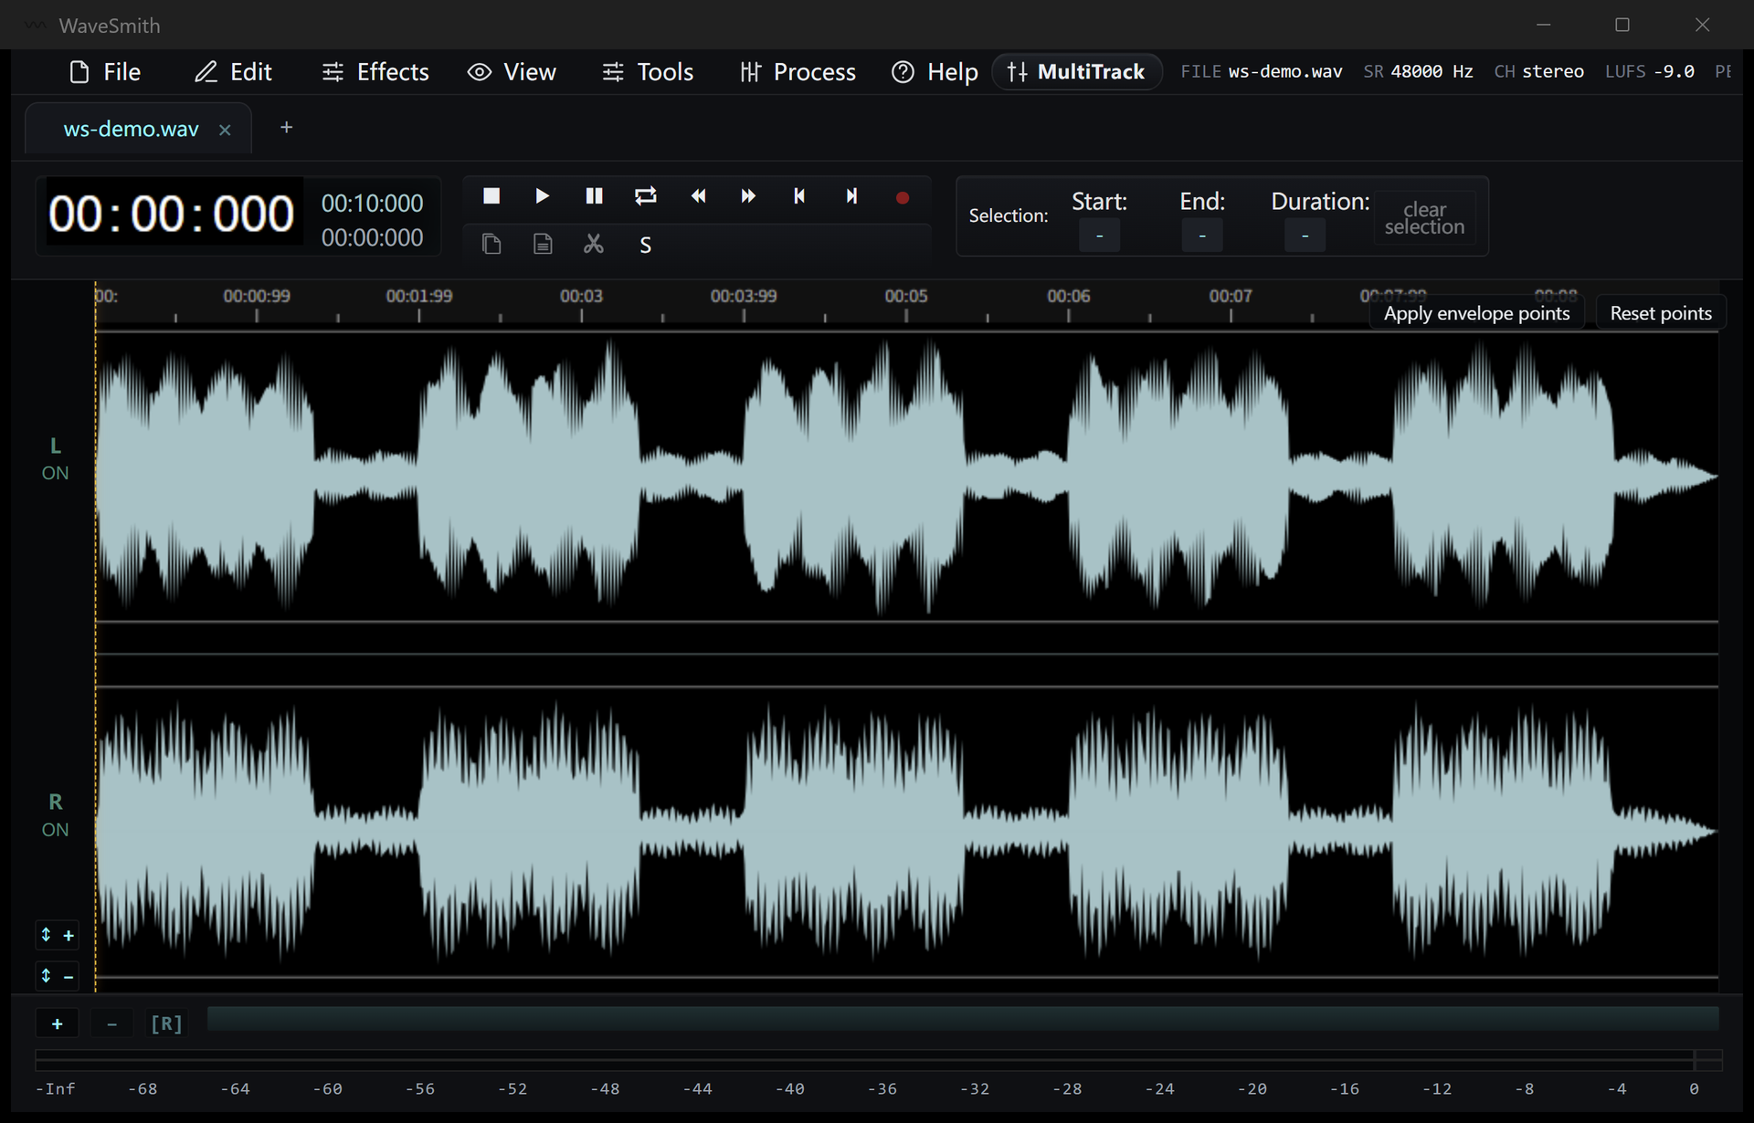Click the horizontal scrollbar below the waveform
Screen dimensions: 1754x1123
click(963, 1019)
